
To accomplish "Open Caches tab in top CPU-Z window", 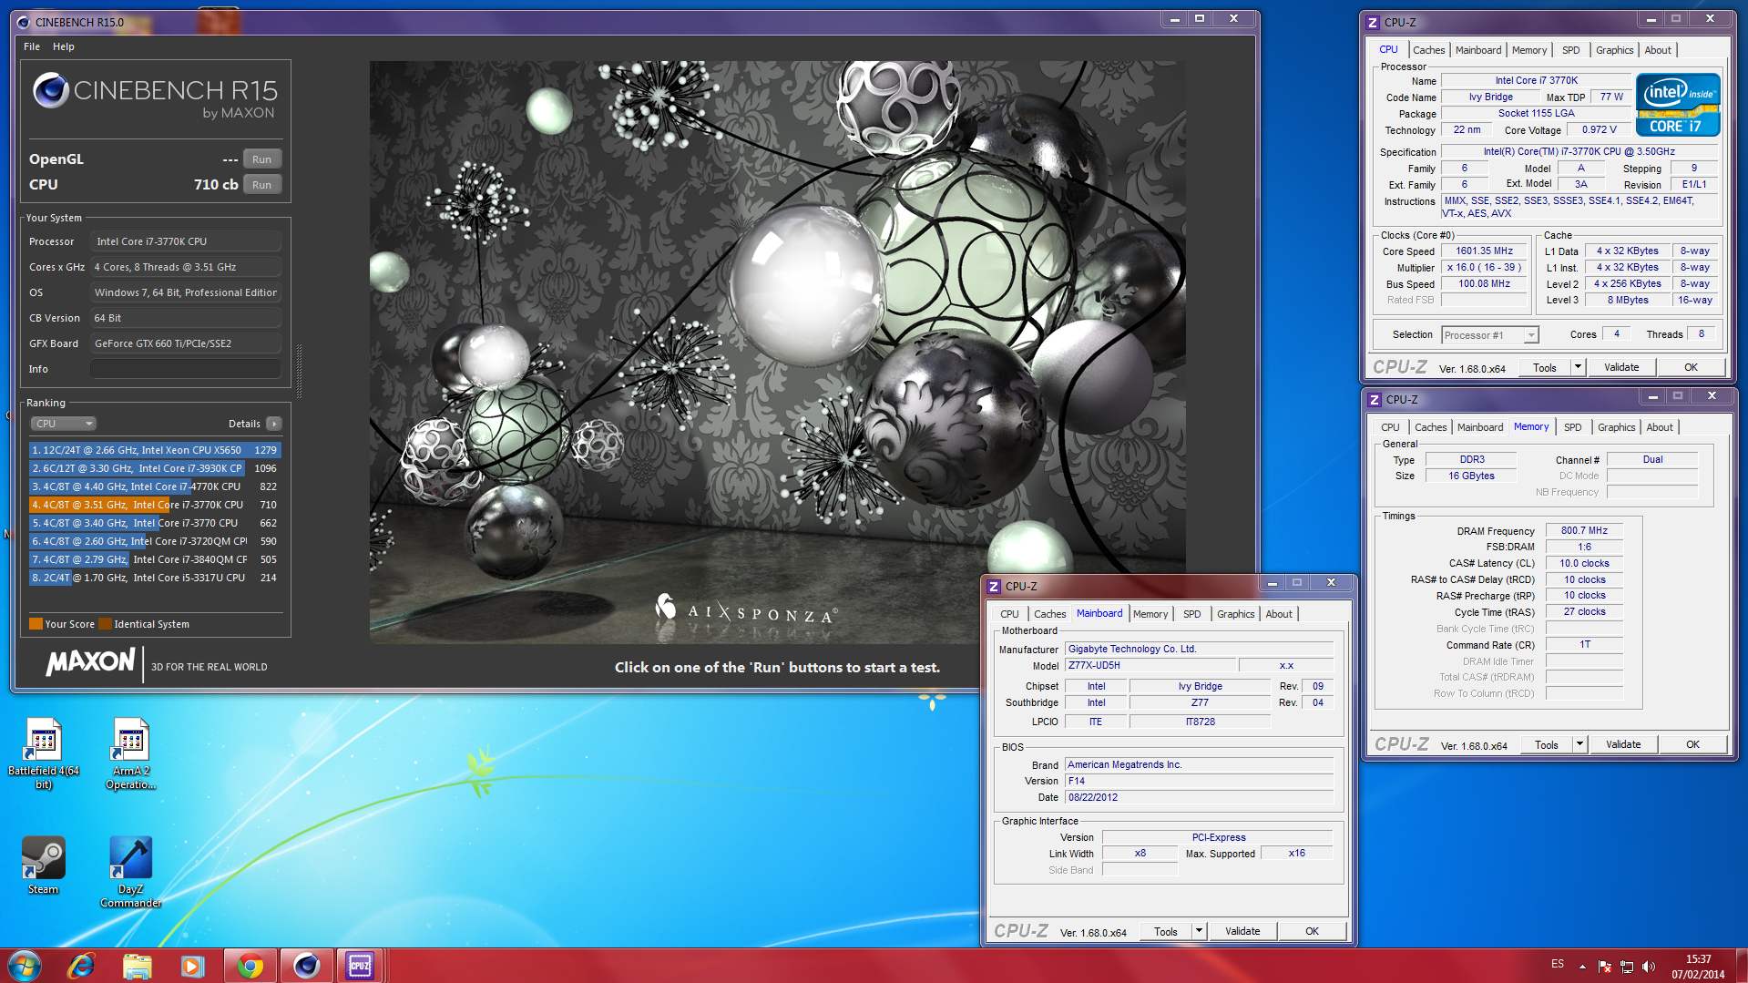I will click(x=1428, y=50).
